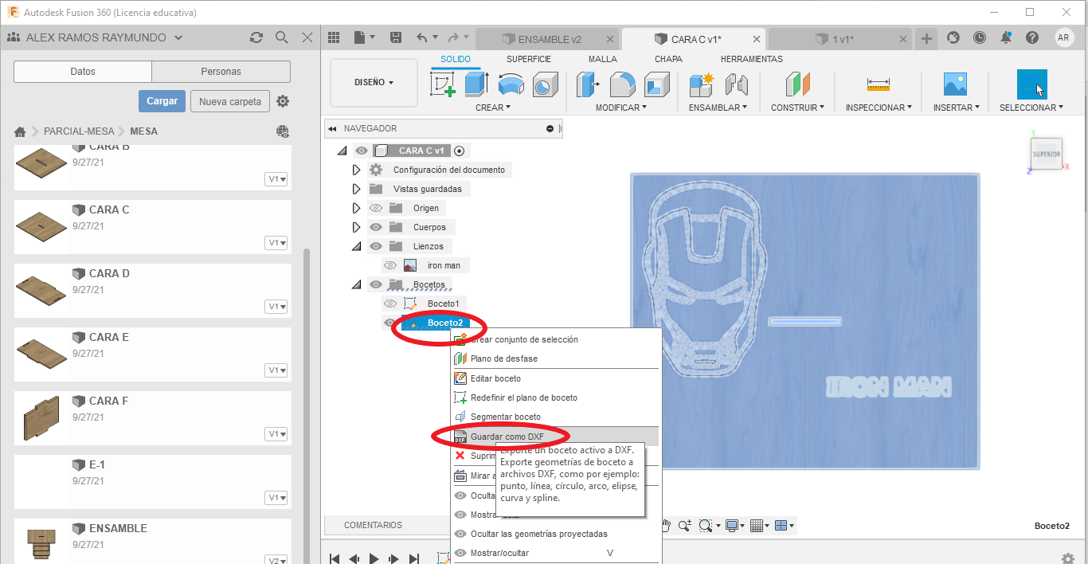Screen dimensions: 1088x564
Task: Search in the data panel
Action: click(281, 37)
